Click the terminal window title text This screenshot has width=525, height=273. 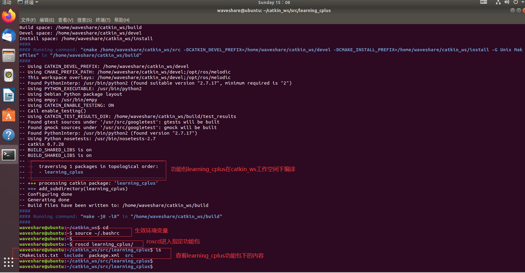(x=274, y=10)
